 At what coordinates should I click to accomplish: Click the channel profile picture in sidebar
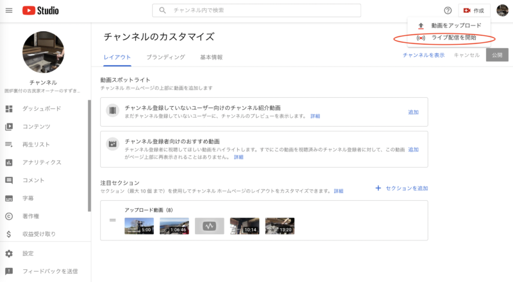coord(43,52)
